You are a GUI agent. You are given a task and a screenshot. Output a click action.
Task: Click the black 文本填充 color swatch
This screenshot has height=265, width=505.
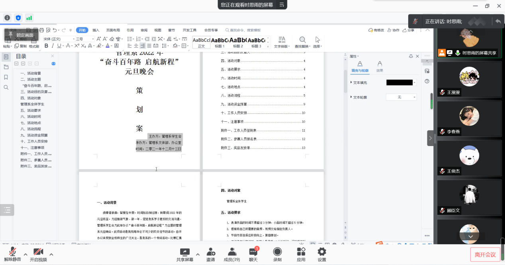(x=399, y=82)
